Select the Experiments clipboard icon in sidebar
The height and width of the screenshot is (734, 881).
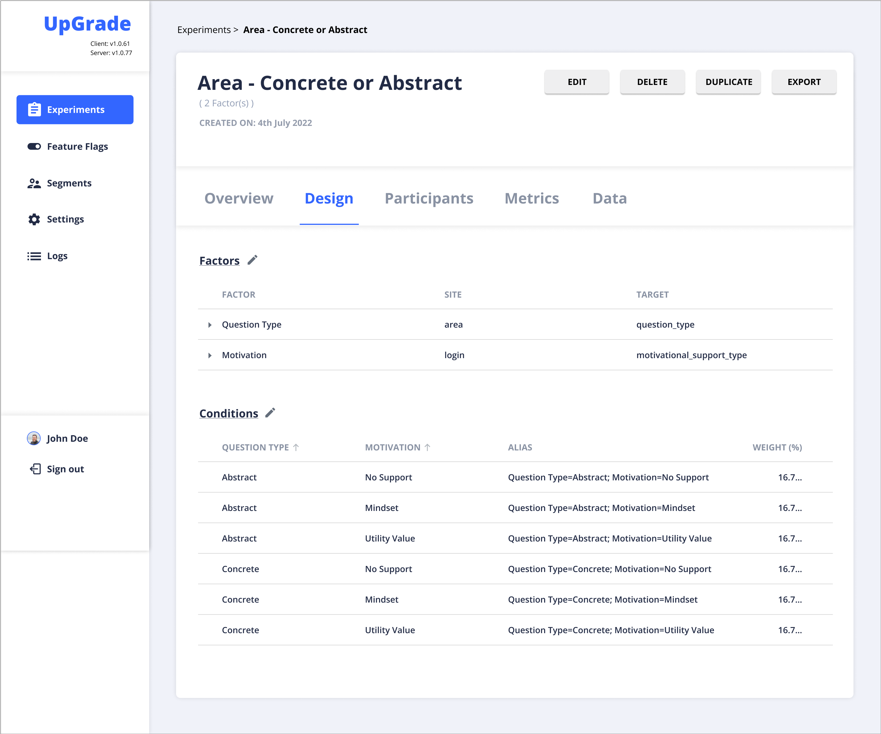34,109
